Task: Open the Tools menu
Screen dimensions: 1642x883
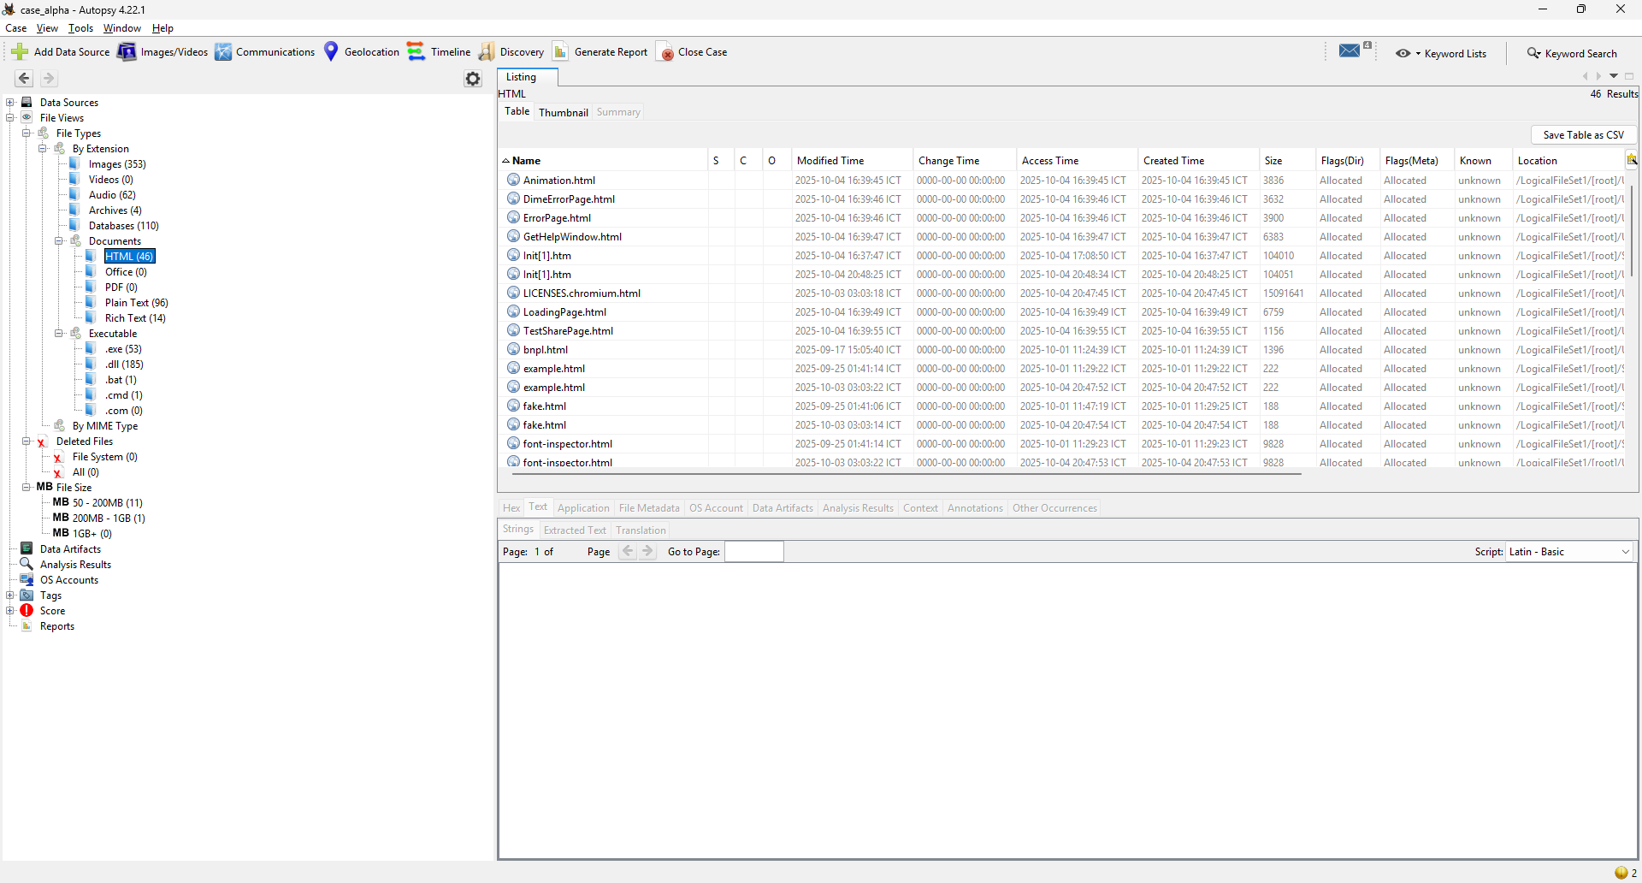Action: 81,28
